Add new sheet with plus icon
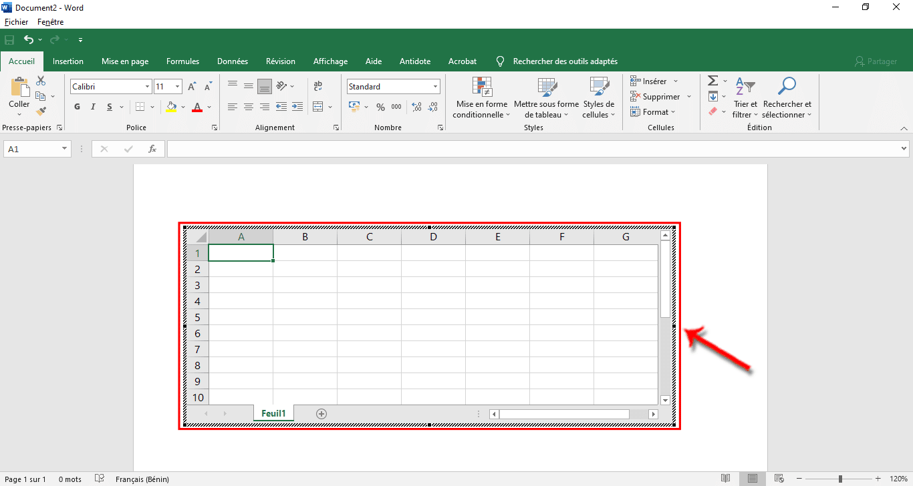 (321, 414)
